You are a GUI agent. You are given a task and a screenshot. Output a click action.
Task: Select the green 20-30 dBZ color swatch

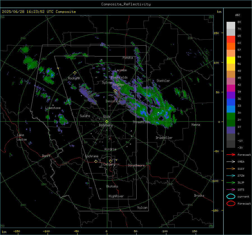coord(231,116)
